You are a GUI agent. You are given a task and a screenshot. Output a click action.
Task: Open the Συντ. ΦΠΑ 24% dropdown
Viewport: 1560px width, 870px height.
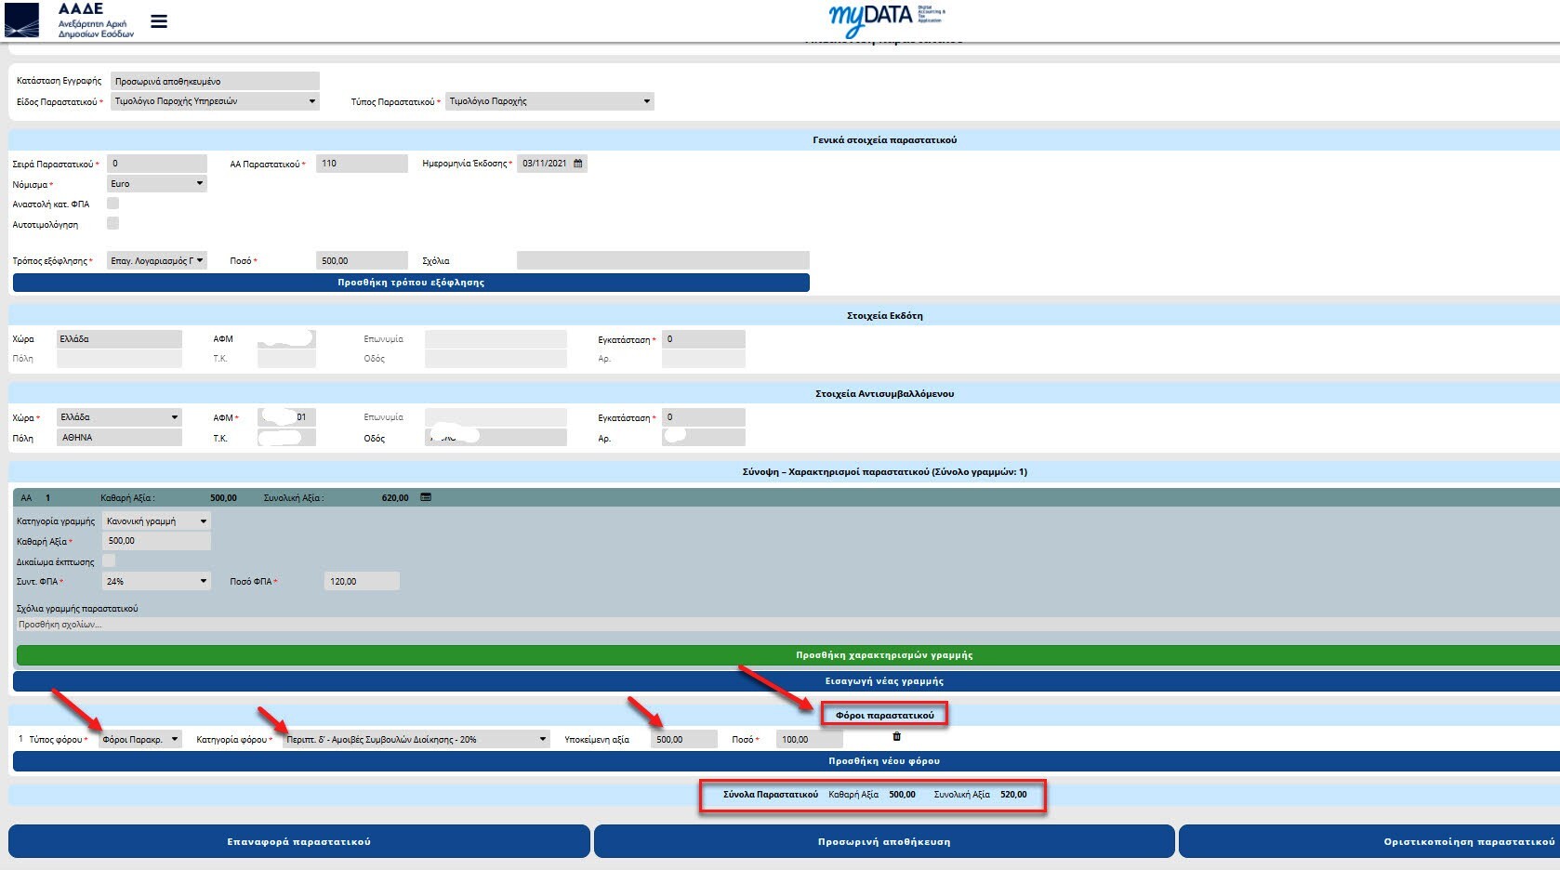click(156, 581)
